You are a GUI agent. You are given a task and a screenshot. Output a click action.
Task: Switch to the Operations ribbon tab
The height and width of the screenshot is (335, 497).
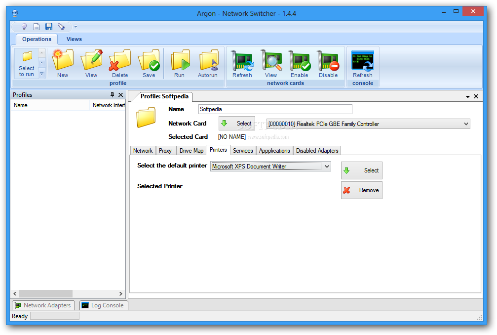(x=37, y=39)
